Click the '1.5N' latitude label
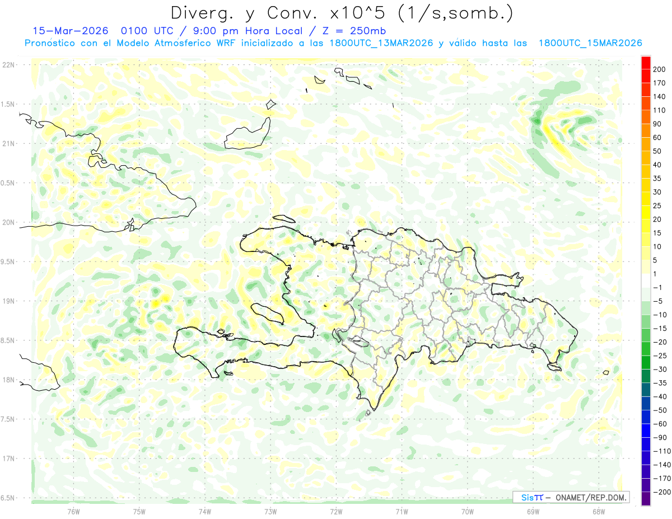Viewport: 672px width, 519px height. 8,104
